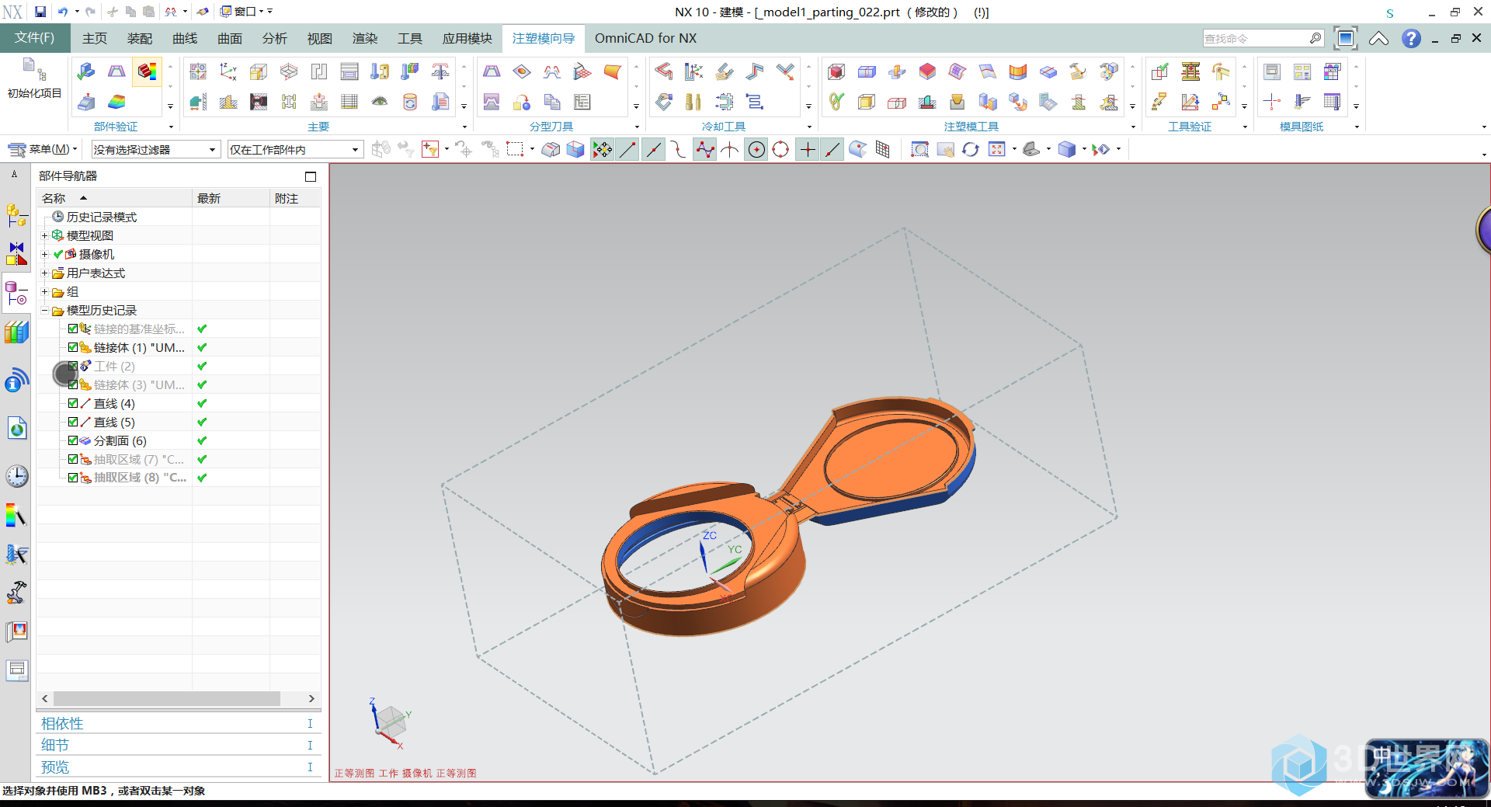Open the 菜单(M) menu button
This screenshot has height=807, width=1491.
tap(43, 149)
